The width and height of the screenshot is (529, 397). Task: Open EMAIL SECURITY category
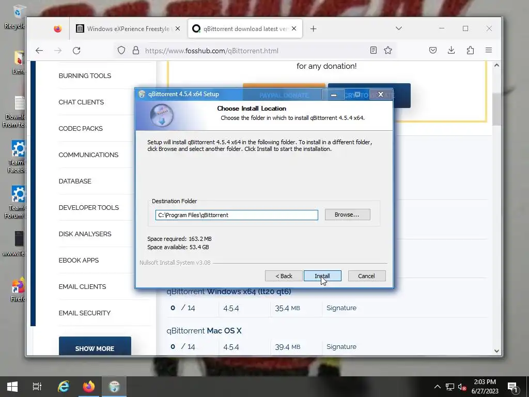tap(85, 313)
